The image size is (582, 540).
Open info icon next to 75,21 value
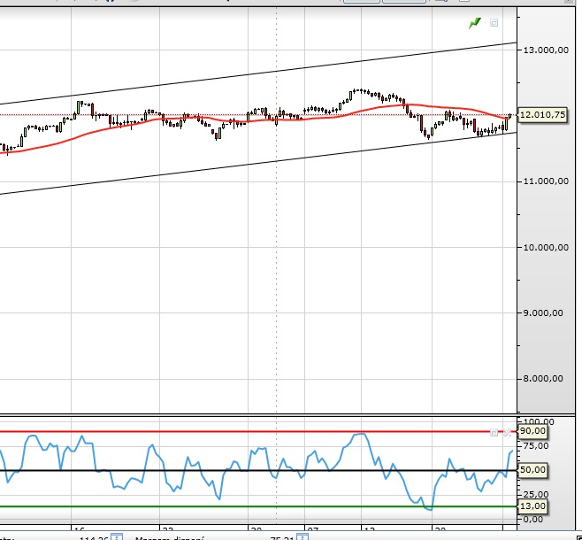point(302,537)
